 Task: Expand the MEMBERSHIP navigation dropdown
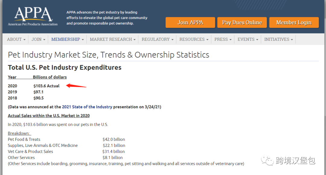click(x=67, y=39)
